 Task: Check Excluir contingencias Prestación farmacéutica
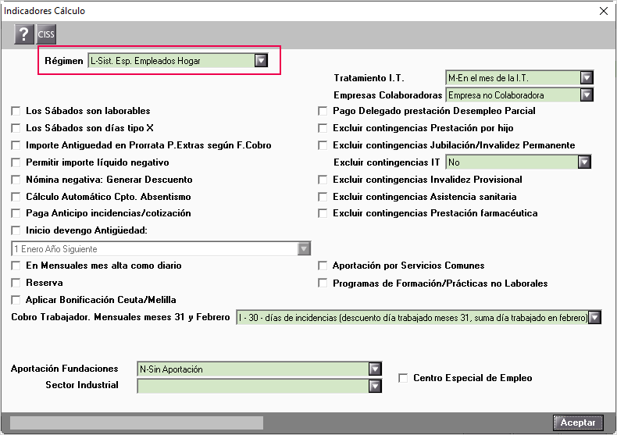click(x=323, y=213)
